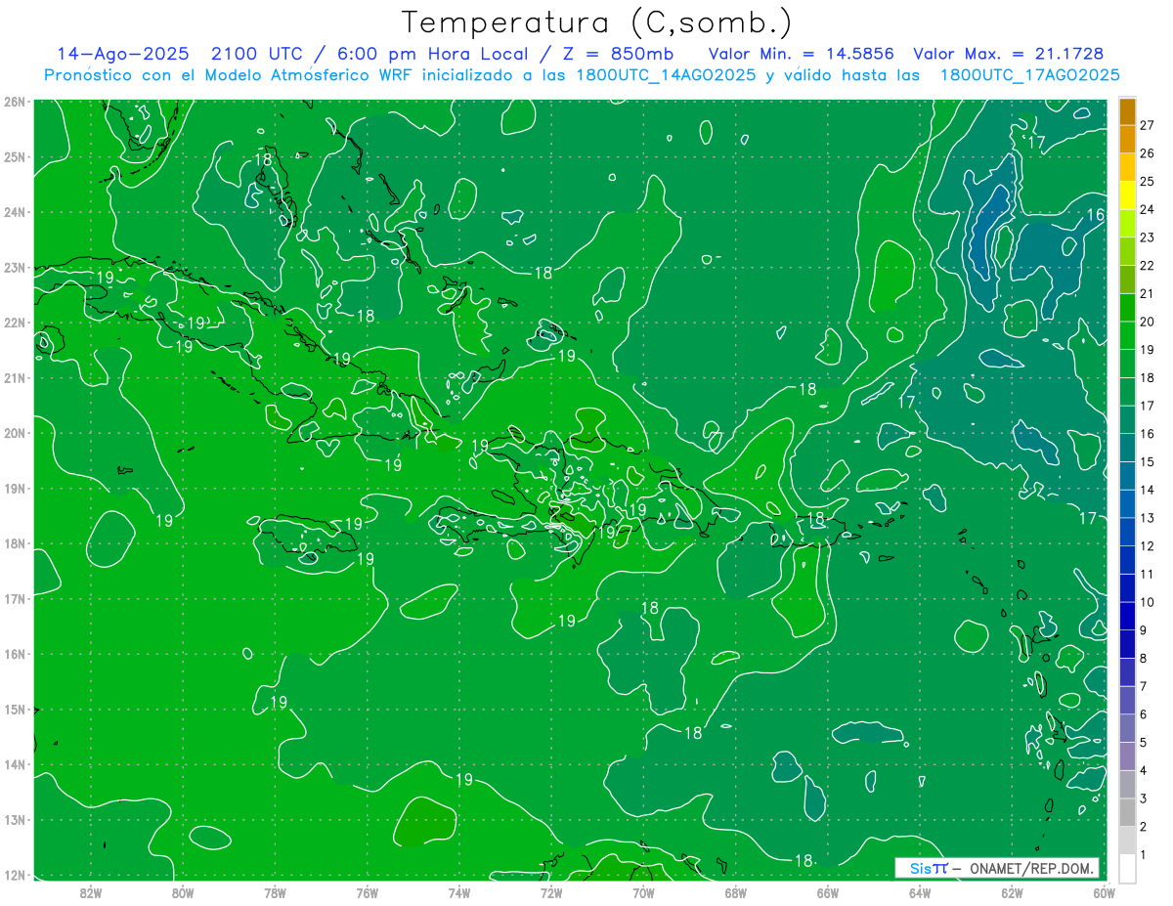Screen dimensions: 1173x906
Task: Click the '60W' longitude axis label
Action: [x=1104, y=892]
